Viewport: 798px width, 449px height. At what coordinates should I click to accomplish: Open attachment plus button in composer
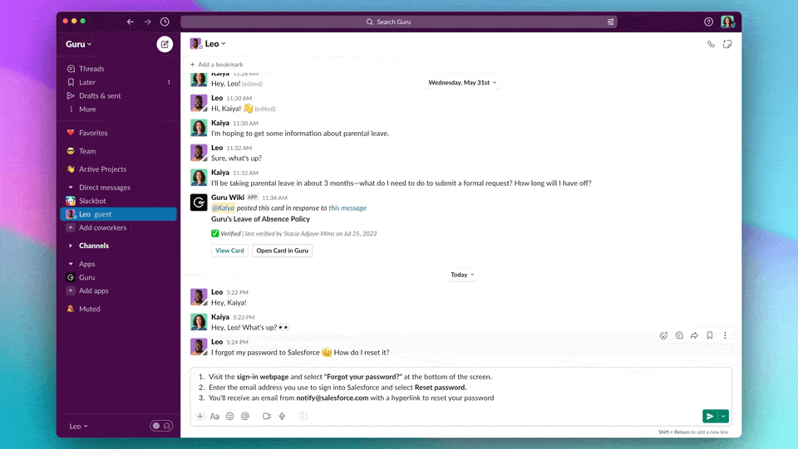point(200,416)
